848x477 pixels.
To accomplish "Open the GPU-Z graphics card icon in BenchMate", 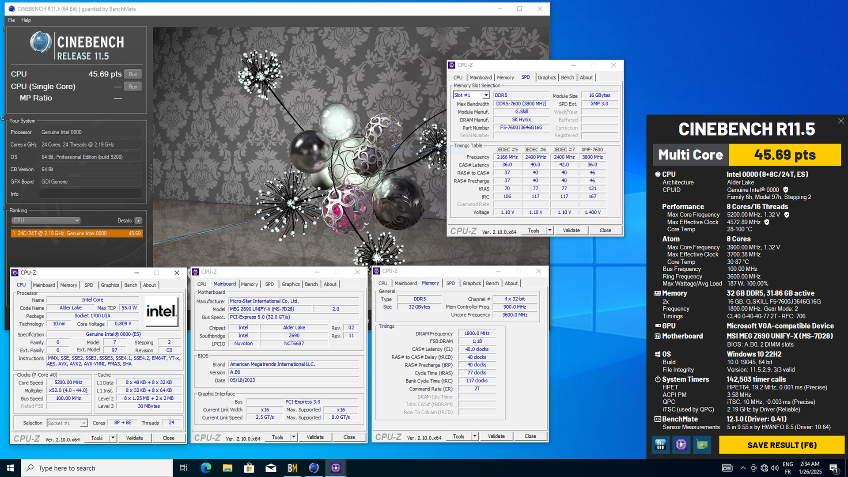I will pos(702,445).
